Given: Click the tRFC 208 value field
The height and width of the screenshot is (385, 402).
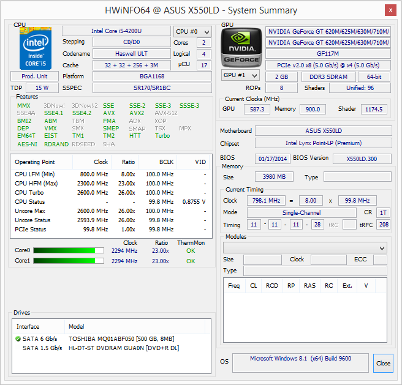Looking at the screenshot, I should coord(384,225).
